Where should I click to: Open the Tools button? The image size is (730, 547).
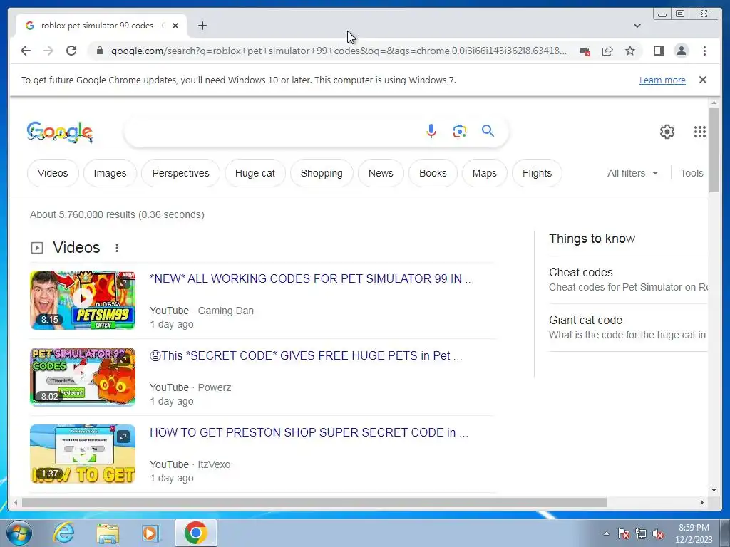(692, 173)
